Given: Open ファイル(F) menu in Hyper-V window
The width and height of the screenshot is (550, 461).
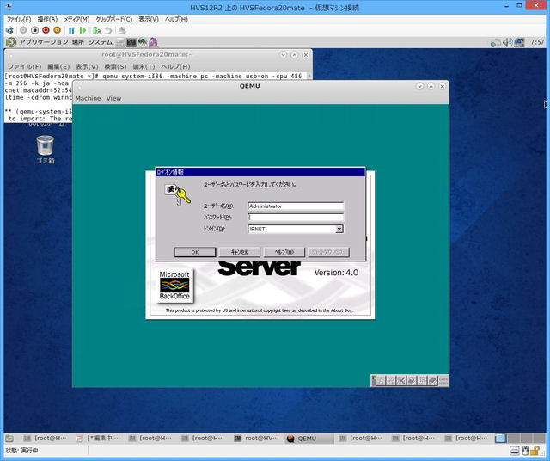Looking at the screenshot, I should pyautogui.click(x=19, y=19).
